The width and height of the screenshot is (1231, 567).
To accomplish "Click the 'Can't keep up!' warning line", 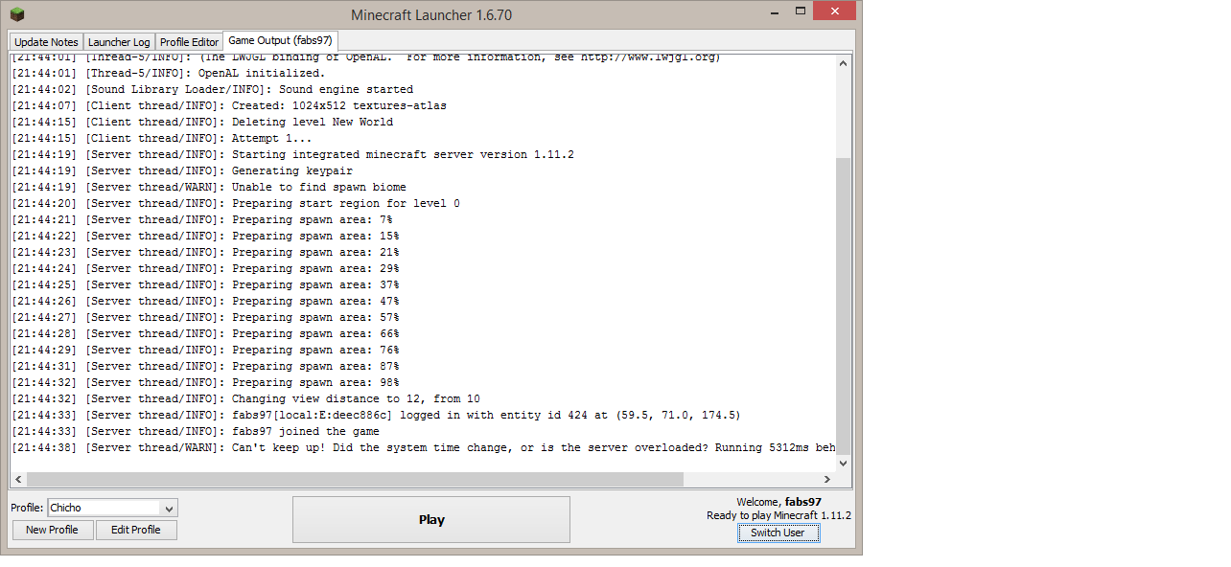I will point(423,447).
